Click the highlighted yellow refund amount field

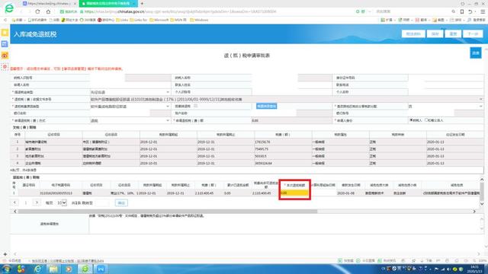click(294, 193)
